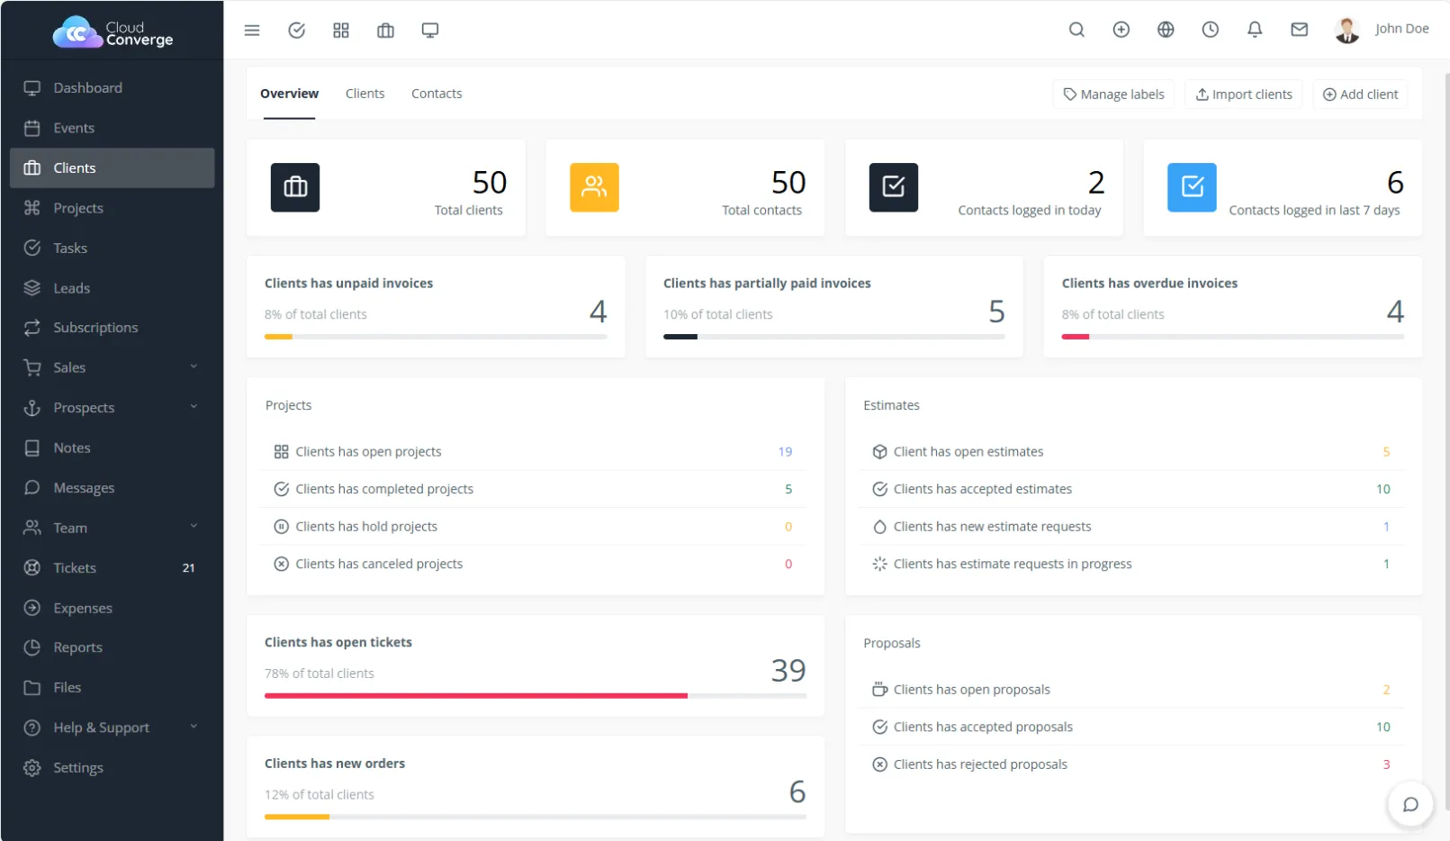Open the chat bubble widget
The width and height of the screenshot is (1450, 841).
point(1410,804)
